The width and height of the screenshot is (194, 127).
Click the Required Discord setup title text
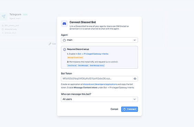(x=78, y=49)
